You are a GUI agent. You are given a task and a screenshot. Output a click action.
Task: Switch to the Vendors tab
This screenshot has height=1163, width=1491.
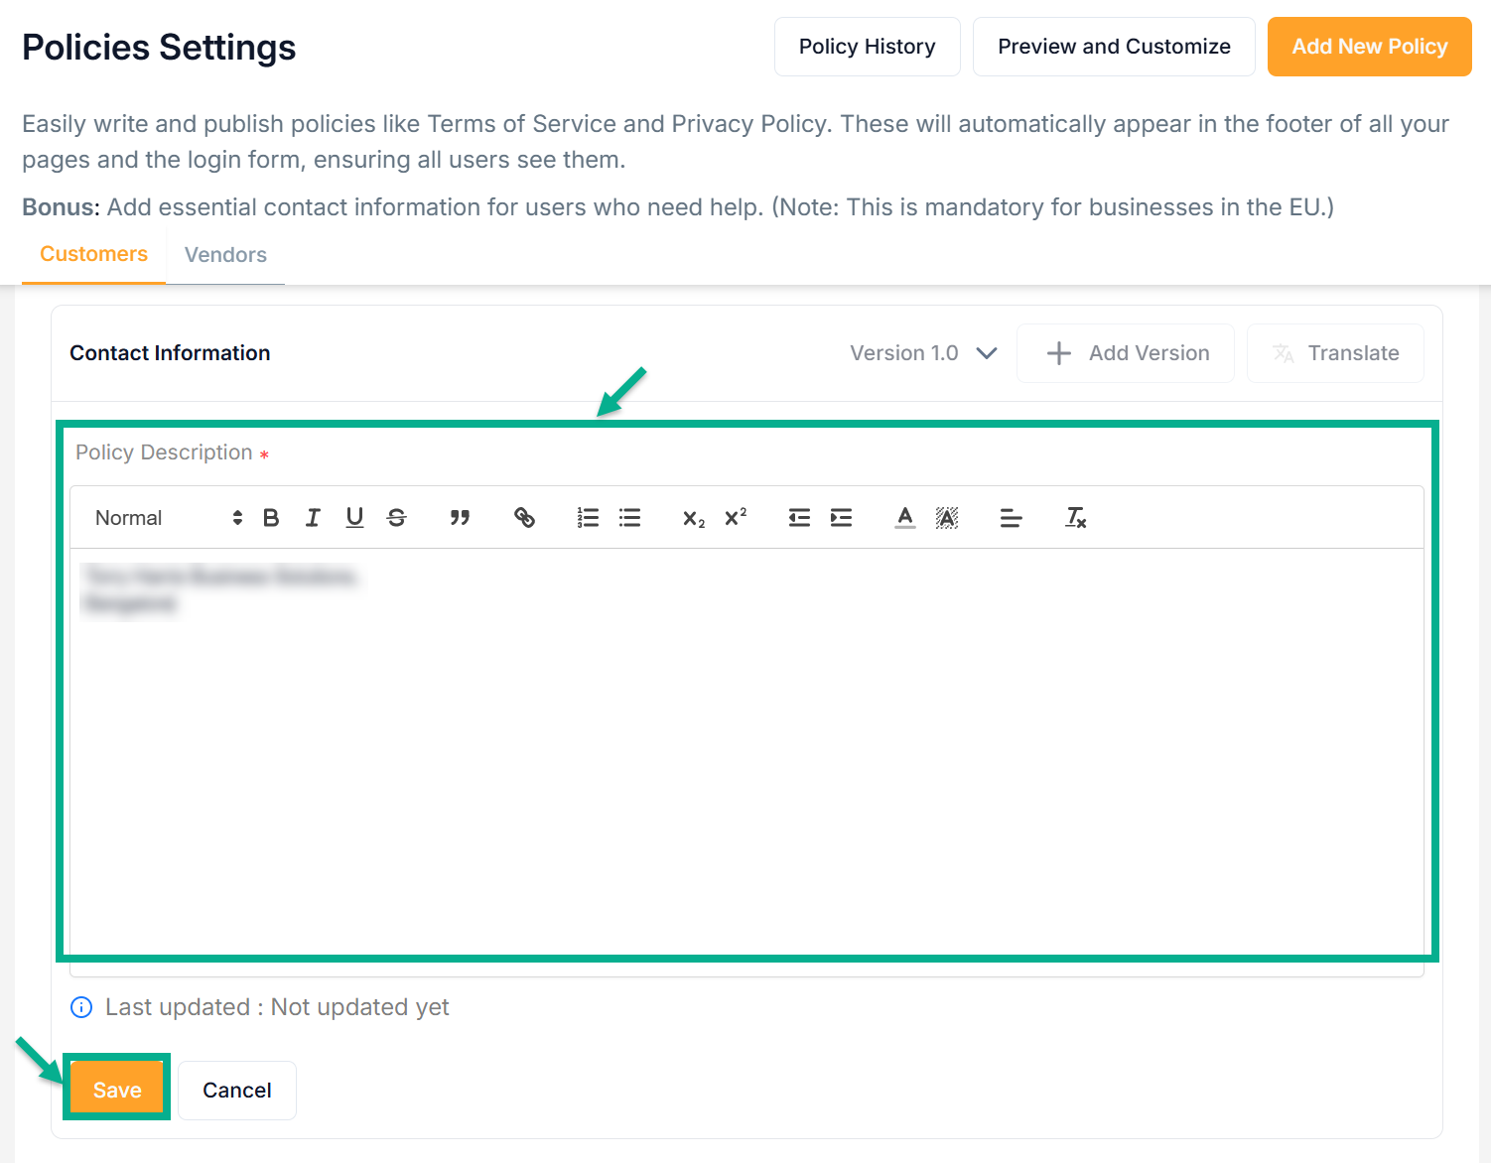225,255
